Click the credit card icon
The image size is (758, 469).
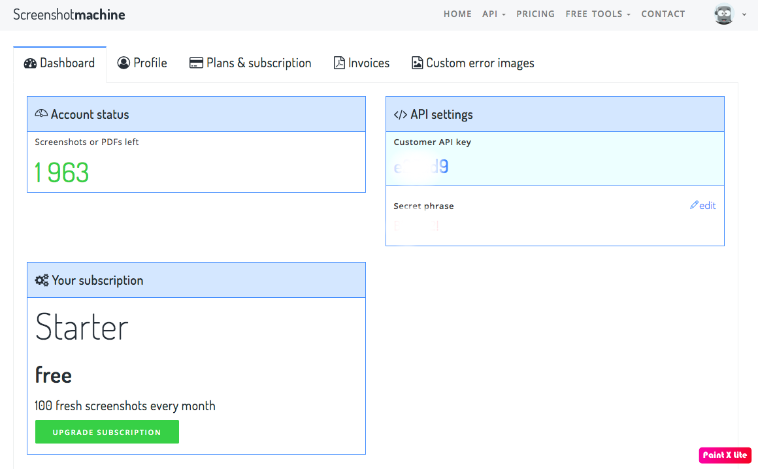(x=196, y=63)
